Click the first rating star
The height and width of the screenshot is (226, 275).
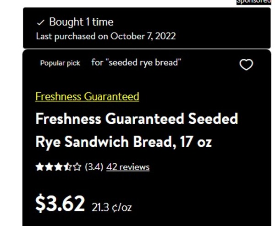(x=39, y=167)
